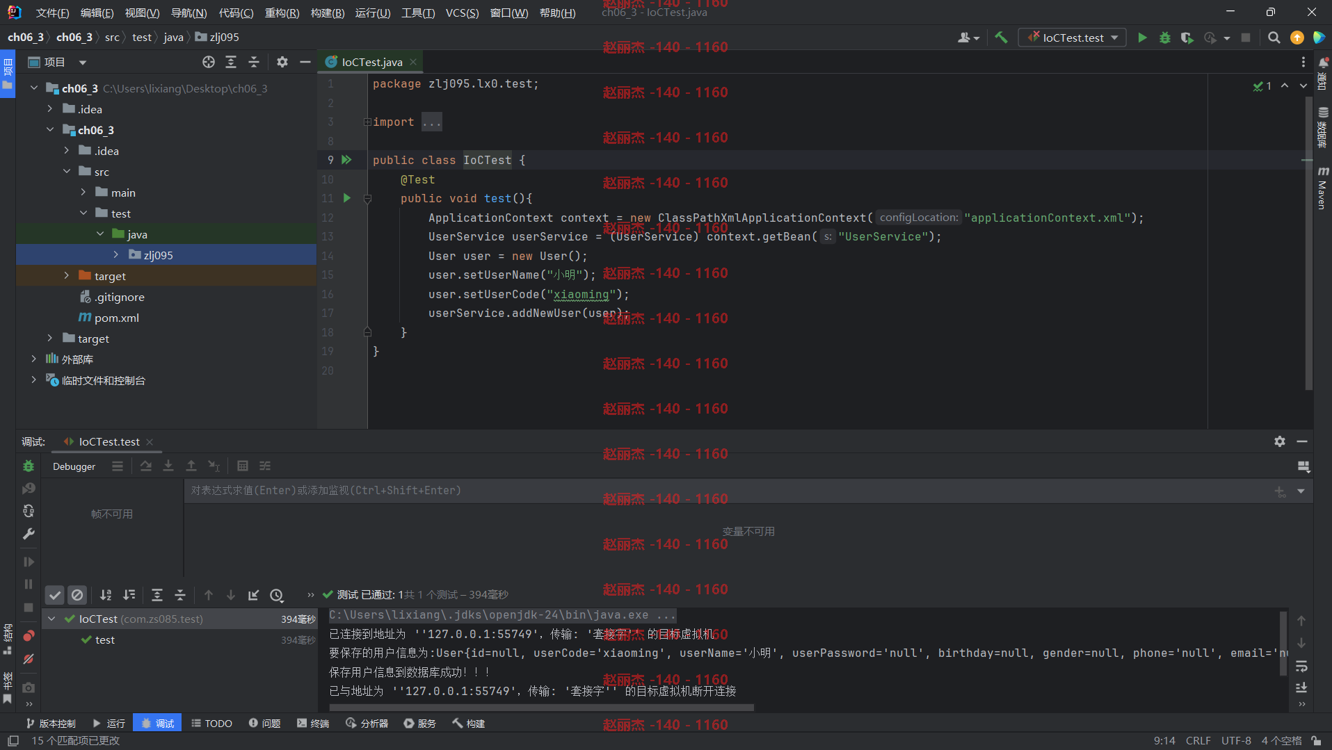Open evaluate expression calculator icon
The height and width of the screenshot is (750, 1332).
(x=242, y=466)
